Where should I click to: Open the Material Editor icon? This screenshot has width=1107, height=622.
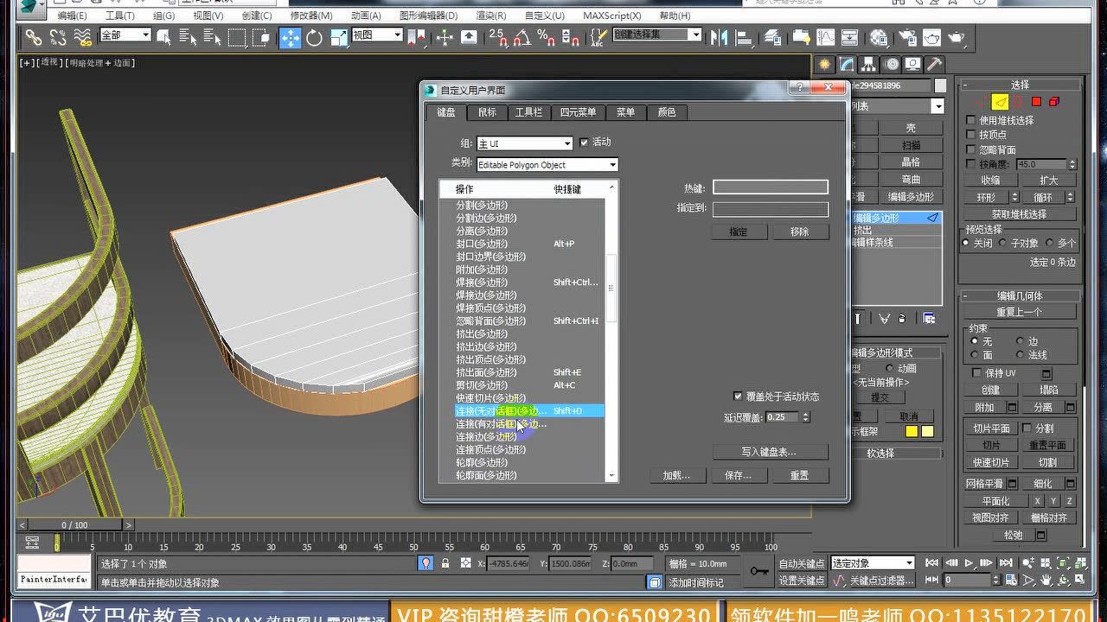click(880, 37)
